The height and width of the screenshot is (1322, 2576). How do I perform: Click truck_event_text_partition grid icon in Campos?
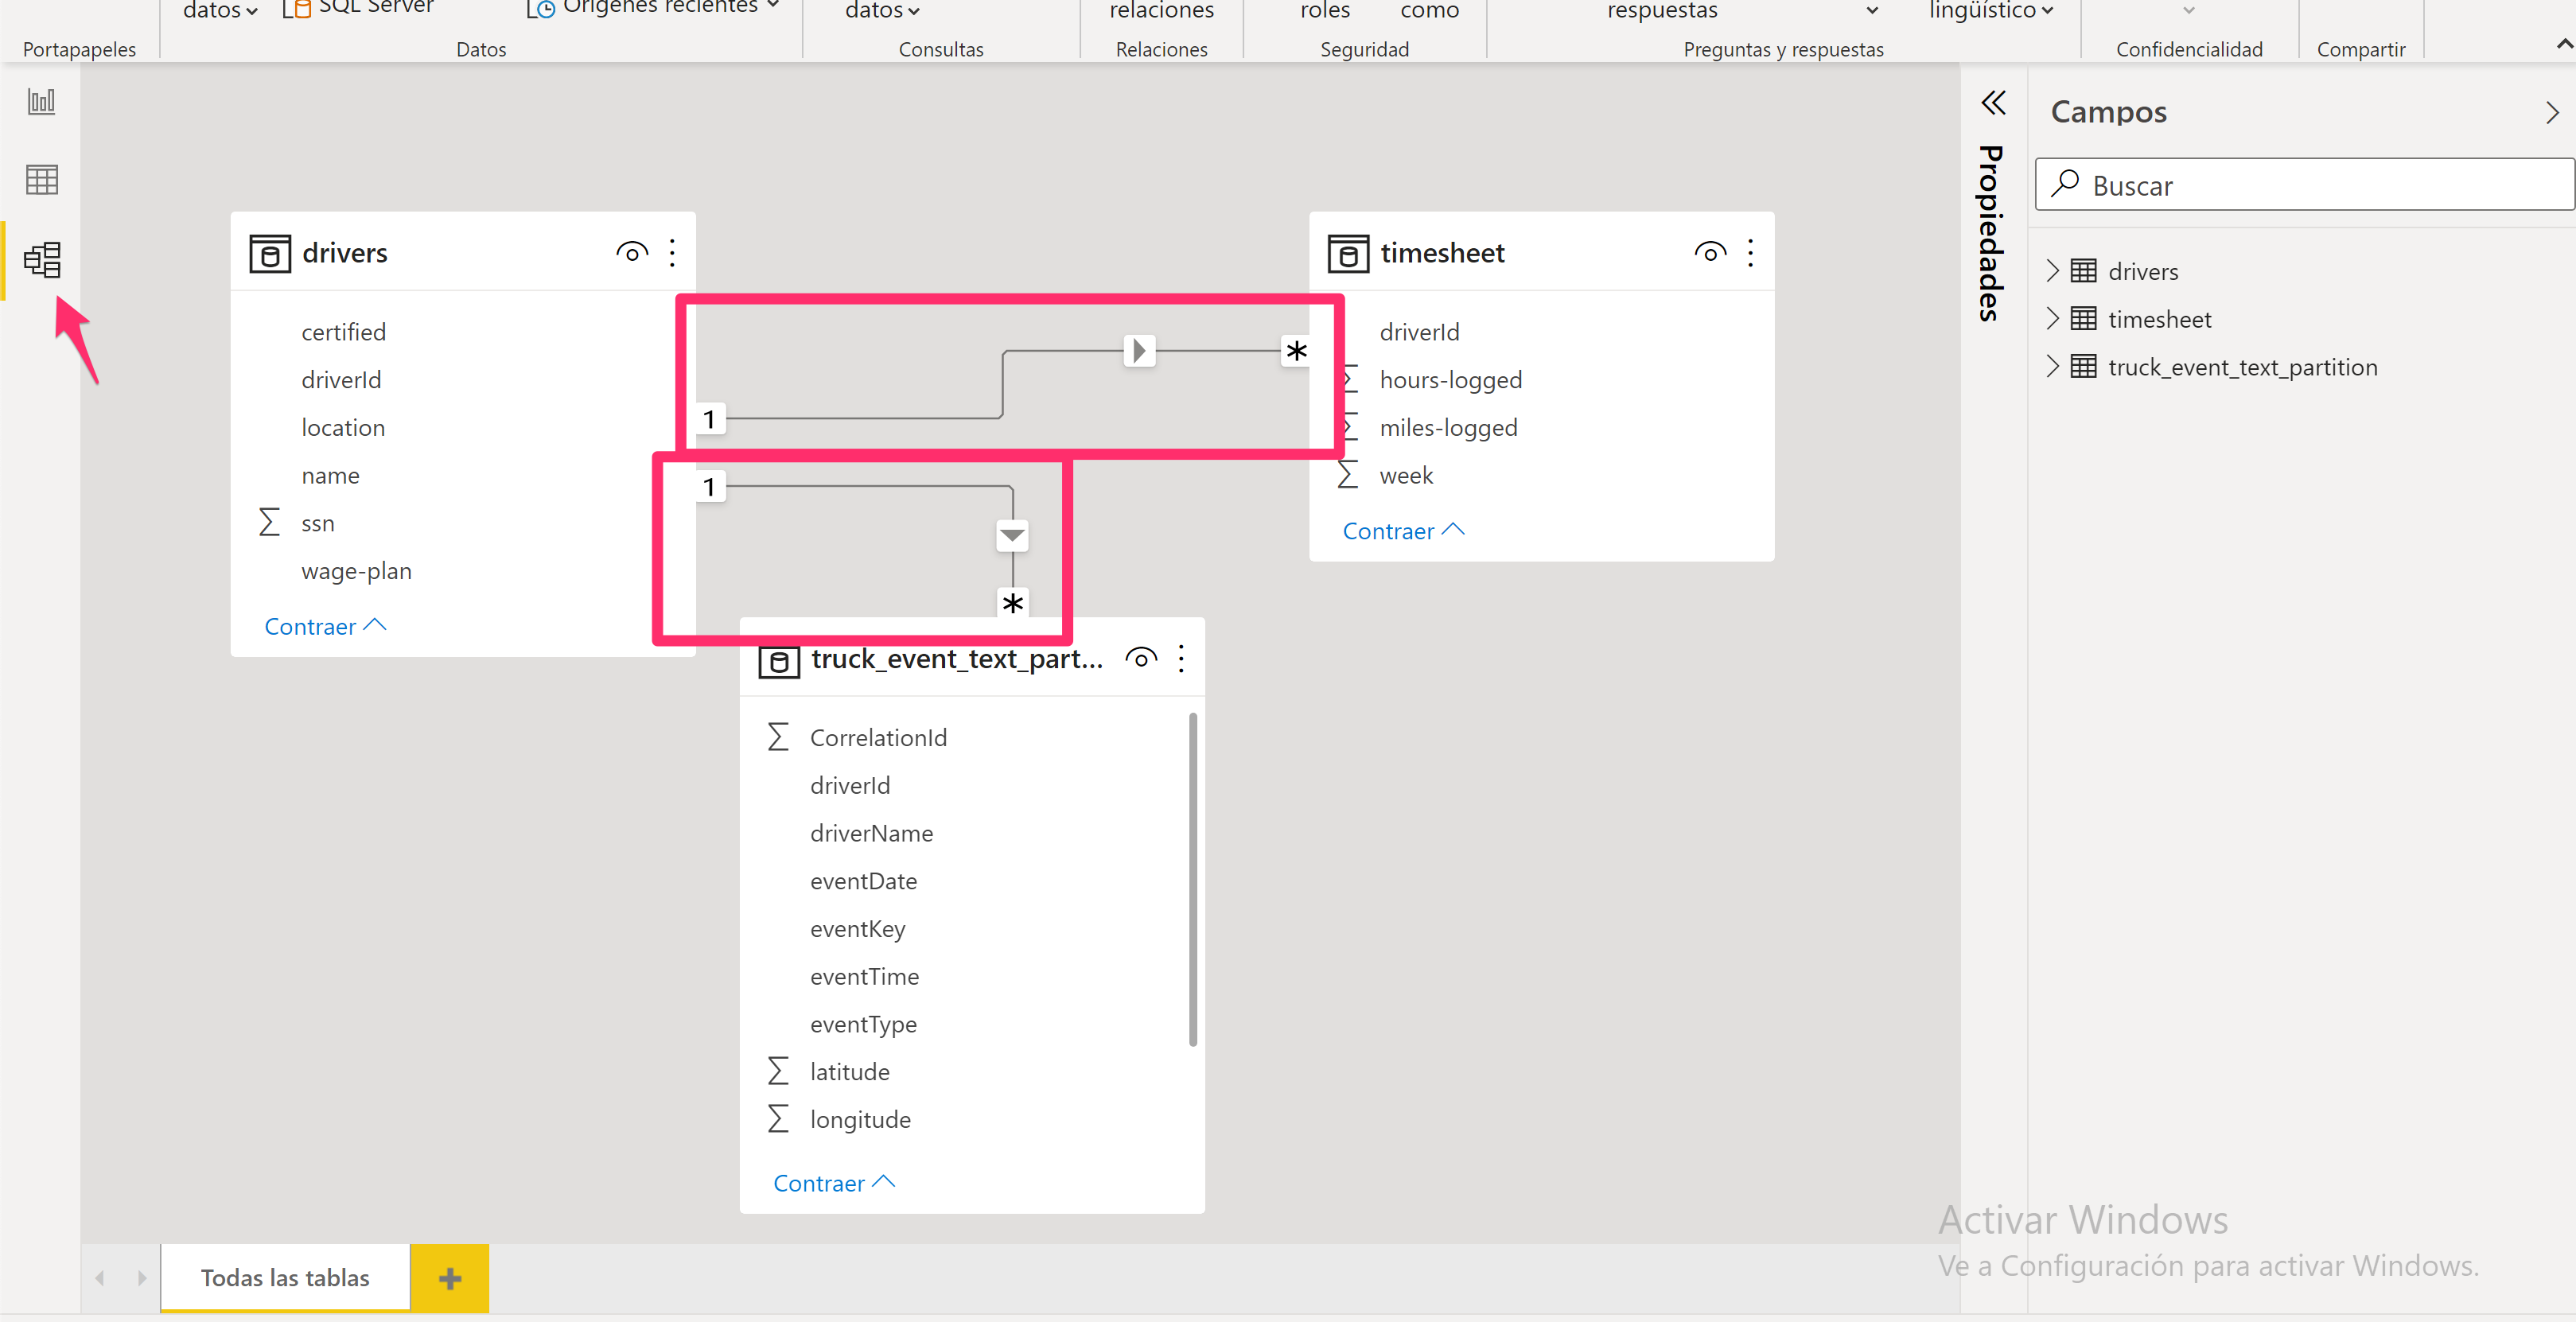coord(2083,367)
